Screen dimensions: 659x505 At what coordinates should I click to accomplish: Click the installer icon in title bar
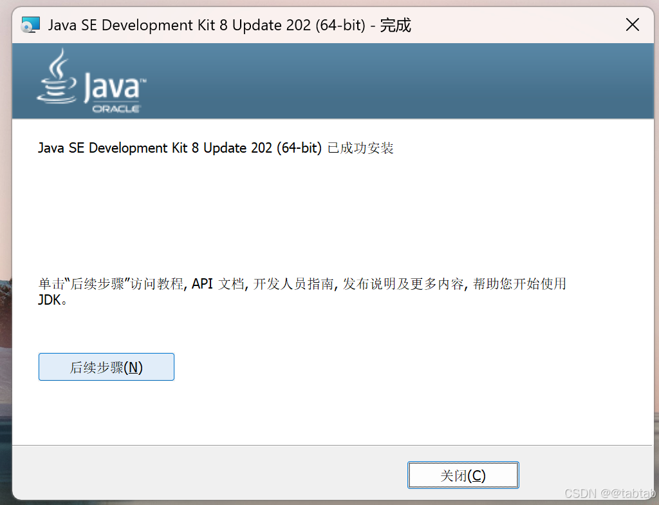[x=30, y=25]
